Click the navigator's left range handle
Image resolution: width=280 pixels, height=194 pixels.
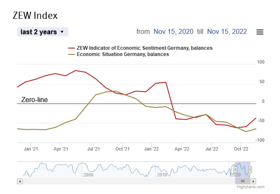coord(235,170)
